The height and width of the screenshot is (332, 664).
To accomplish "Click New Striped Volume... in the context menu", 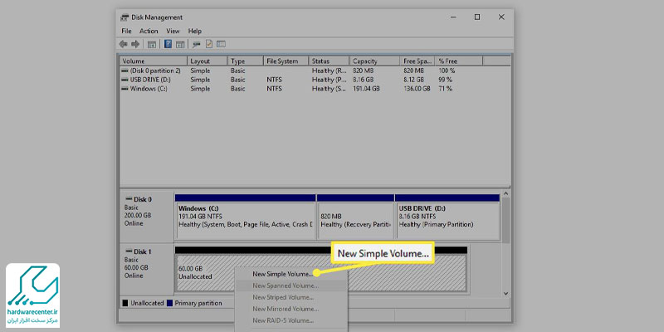I will coord(291,297).
